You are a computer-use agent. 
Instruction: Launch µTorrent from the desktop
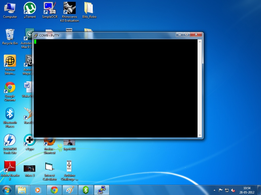pyautogui.click(x=29, y=8)
